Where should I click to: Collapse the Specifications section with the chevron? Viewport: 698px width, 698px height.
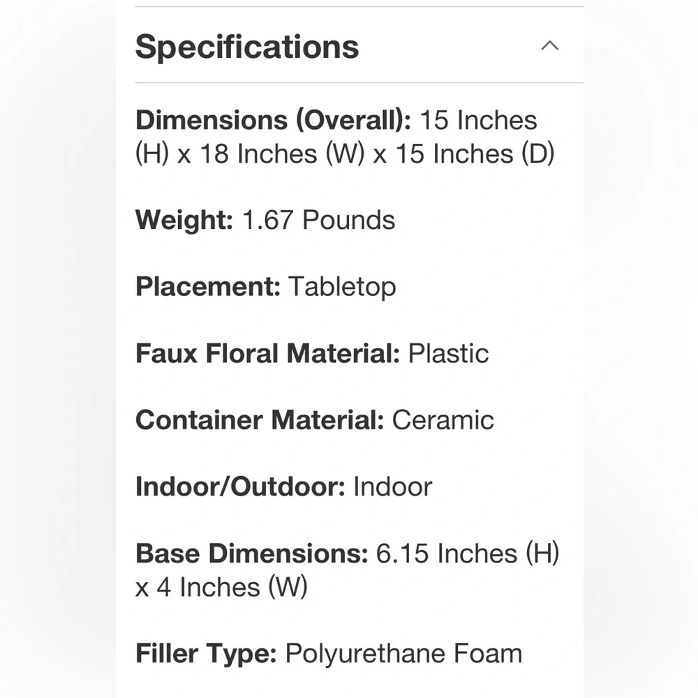549,45
